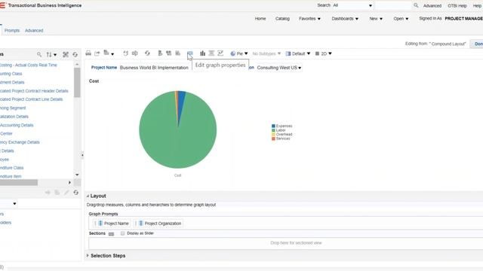Click add/remove subject areas icon
Image resolution: width=483 pixels, height=271 pixels.
[x=66, y=54]
